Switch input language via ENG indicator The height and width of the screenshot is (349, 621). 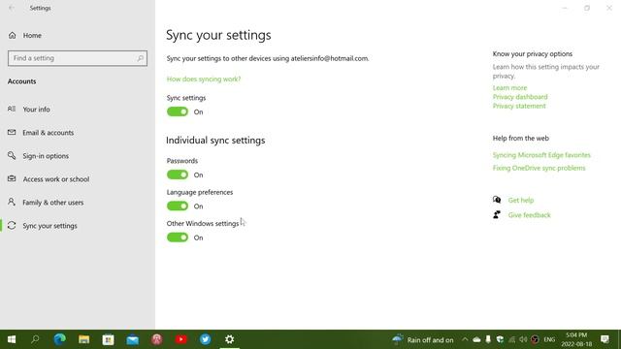click(x=549, y=339)
